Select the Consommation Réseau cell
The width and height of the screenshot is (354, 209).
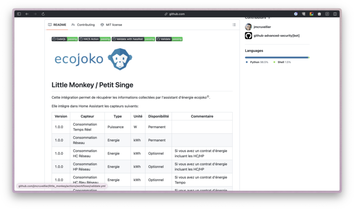87,140
